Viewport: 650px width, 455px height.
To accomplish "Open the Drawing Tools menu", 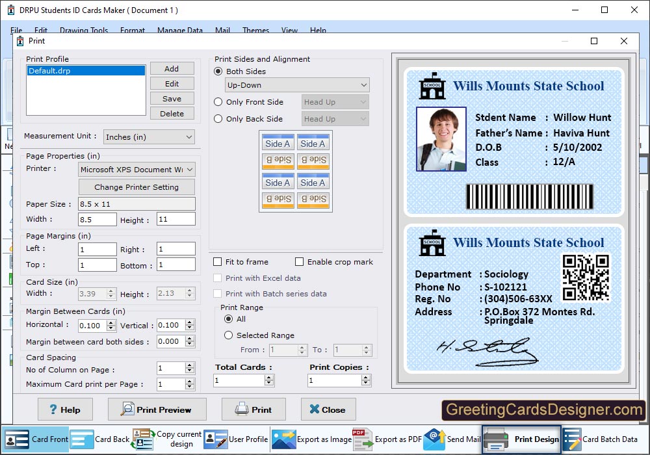I will 84,31.
